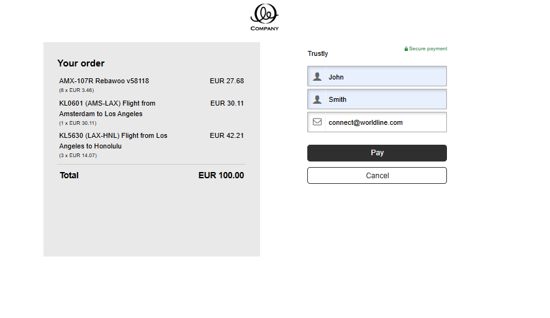550x318 pixels.
Task: Click the person icon beside John
Action: pos(317,76)
